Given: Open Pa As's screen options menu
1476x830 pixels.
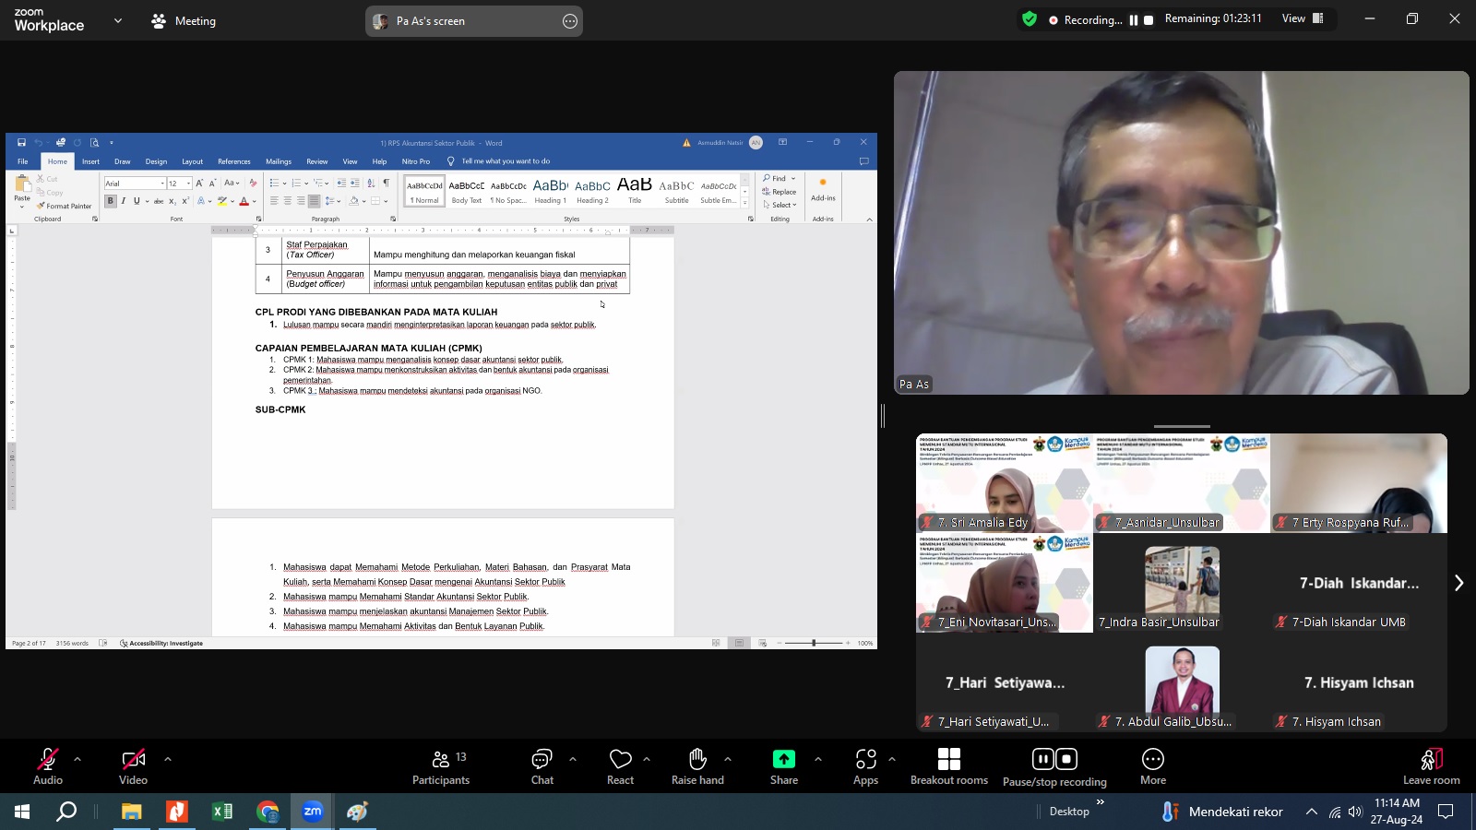Looking at the screenshot, I should coord(570,21).
